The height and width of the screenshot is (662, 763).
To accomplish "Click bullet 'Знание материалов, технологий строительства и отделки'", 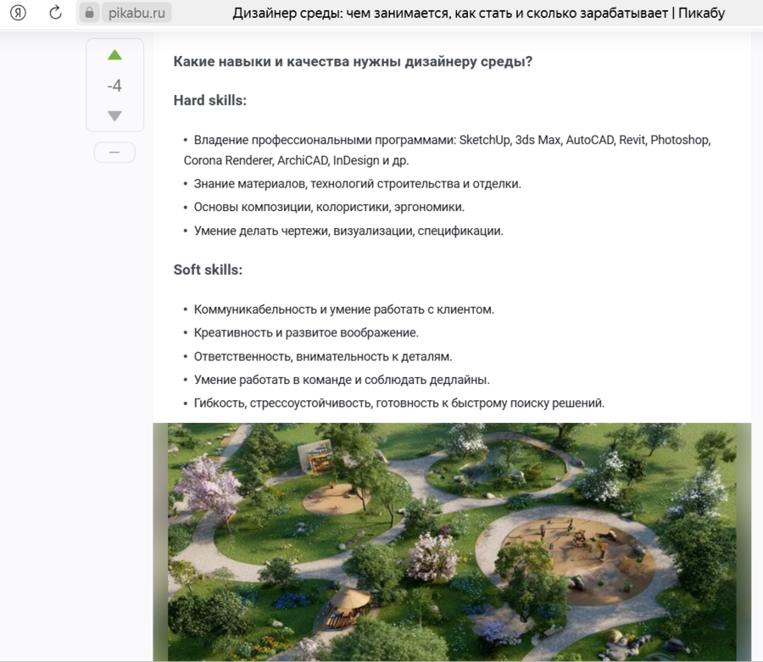I will pos(357,184).
